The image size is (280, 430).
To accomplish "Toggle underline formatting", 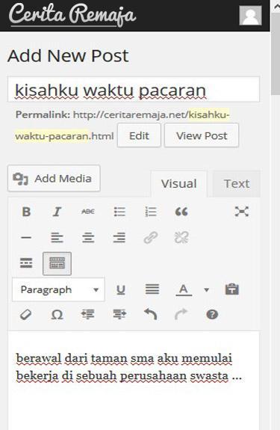I will pyautogui.click(x=121, y=289).
